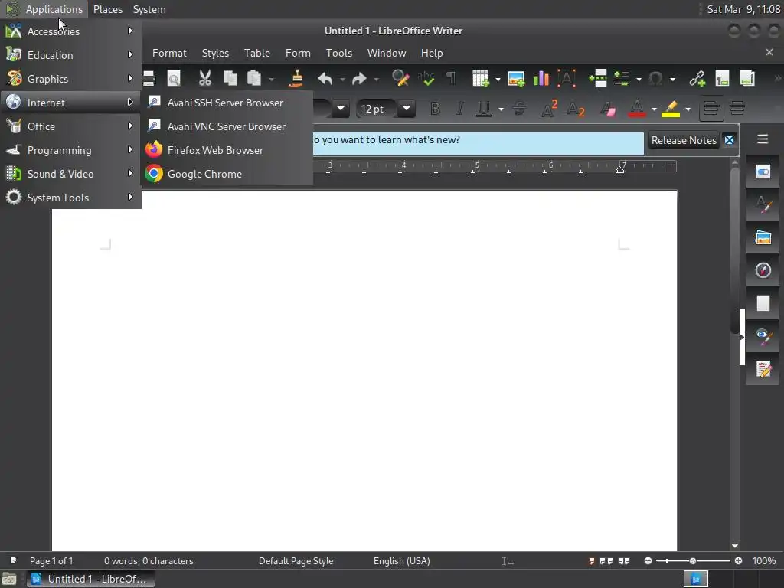Screen dimensions: 784x588
Task: Enable center text alignment
Action: click(x=737, y=109)
